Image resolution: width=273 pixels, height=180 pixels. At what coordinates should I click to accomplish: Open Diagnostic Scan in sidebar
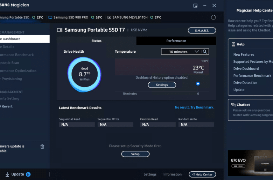[25, 63]
